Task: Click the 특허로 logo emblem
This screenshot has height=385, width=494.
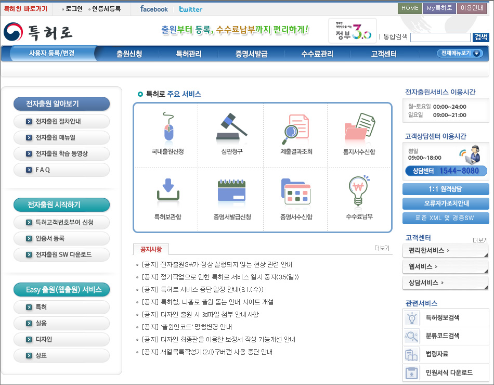Action: point(13,32)
